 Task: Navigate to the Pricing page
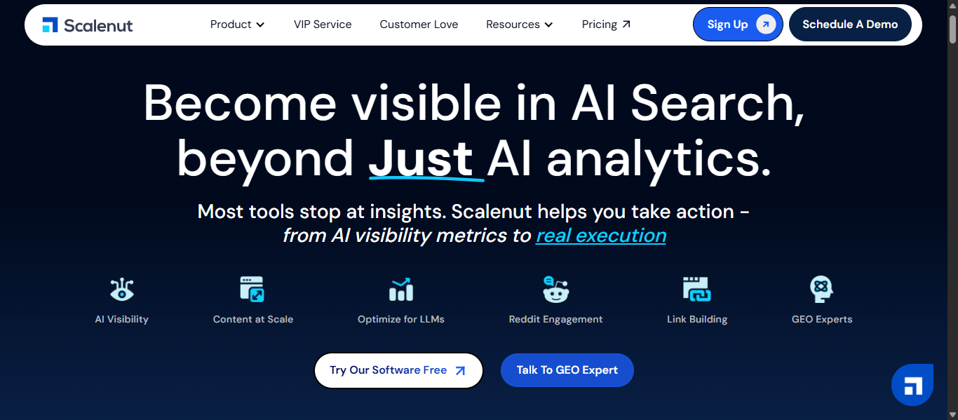(x=600, y=24)
